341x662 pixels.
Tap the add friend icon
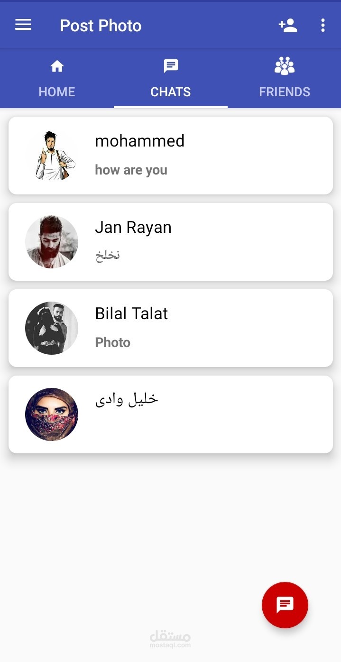point(287,25)
